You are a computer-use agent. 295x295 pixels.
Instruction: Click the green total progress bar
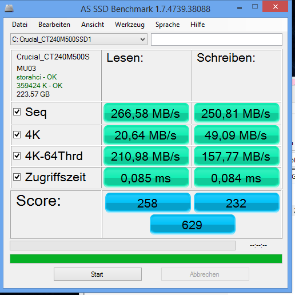146,258
